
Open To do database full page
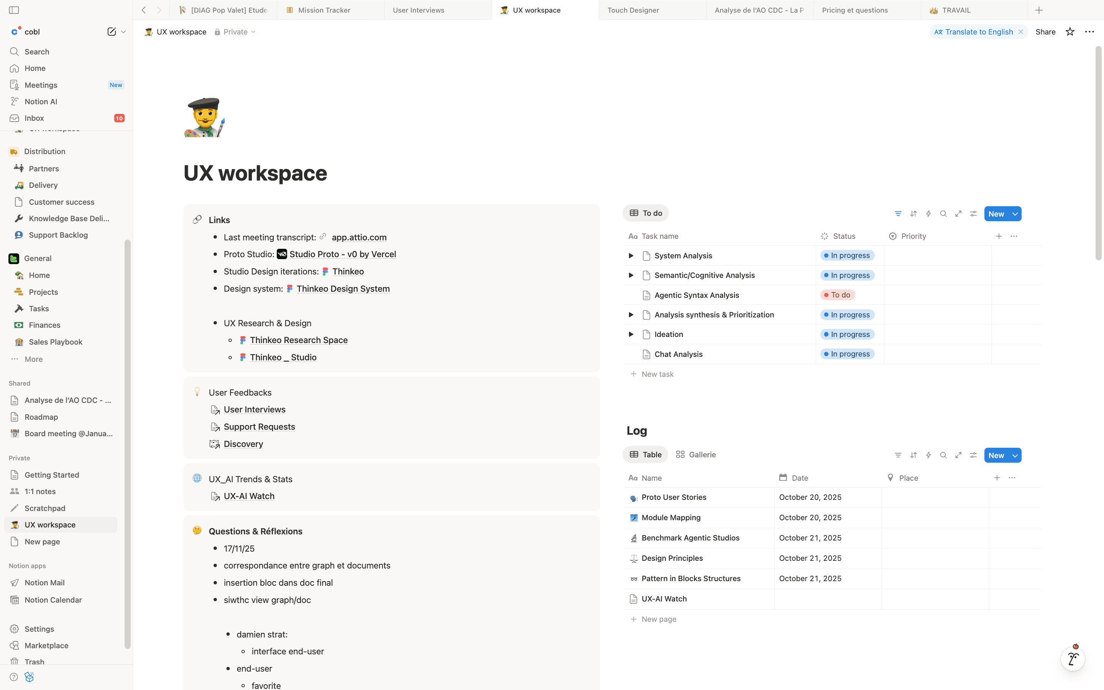(x=958, y=214)
